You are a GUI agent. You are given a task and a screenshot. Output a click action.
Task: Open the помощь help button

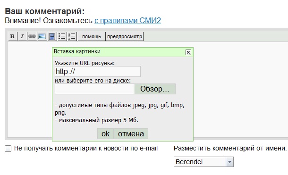click(92, 36)
